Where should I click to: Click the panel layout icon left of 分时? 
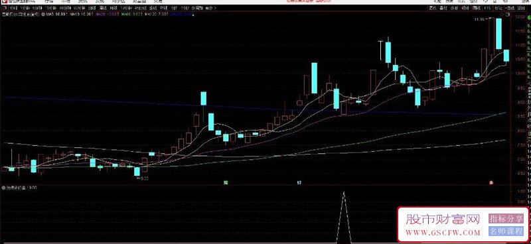pyautogui.click(x=4, y=8)
